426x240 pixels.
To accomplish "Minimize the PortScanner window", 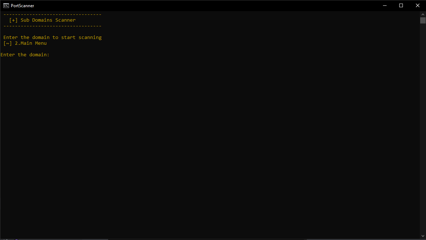I will pos(385,5).
